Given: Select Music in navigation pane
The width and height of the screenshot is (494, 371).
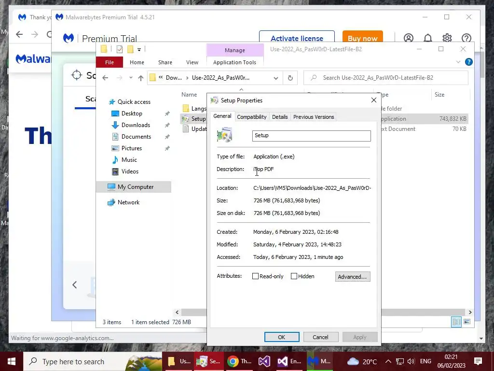Looking at the screenshot, I should 129,159.
